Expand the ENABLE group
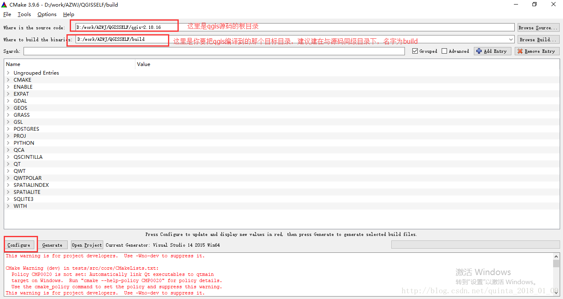 (x=8, y=87)
